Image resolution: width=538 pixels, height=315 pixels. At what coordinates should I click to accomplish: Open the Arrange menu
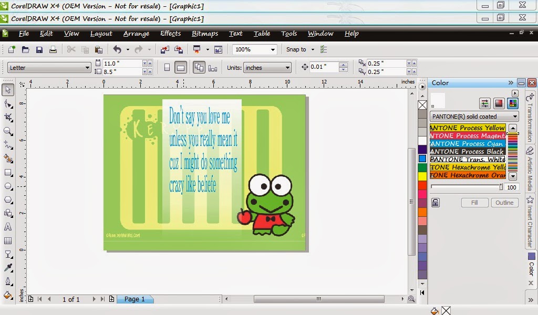(136, 33)
